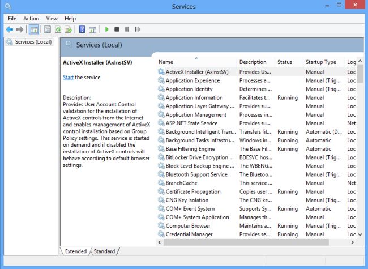Sort by the Startup Type column header
The height and width of the screenshot is (269, 368).
click(x=324, y=62)
